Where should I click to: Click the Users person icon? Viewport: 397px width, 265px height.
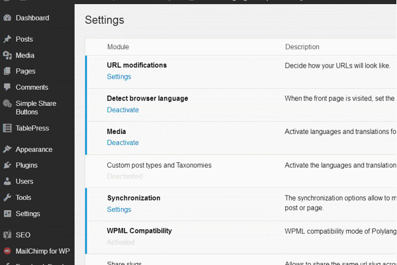[7, 182]
